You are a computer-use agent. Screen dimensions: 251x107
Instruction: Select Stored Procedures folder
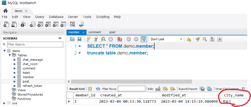pos(30,94)
